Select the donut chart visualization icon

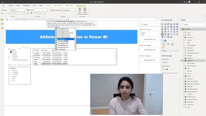click(x=174, y=29)
